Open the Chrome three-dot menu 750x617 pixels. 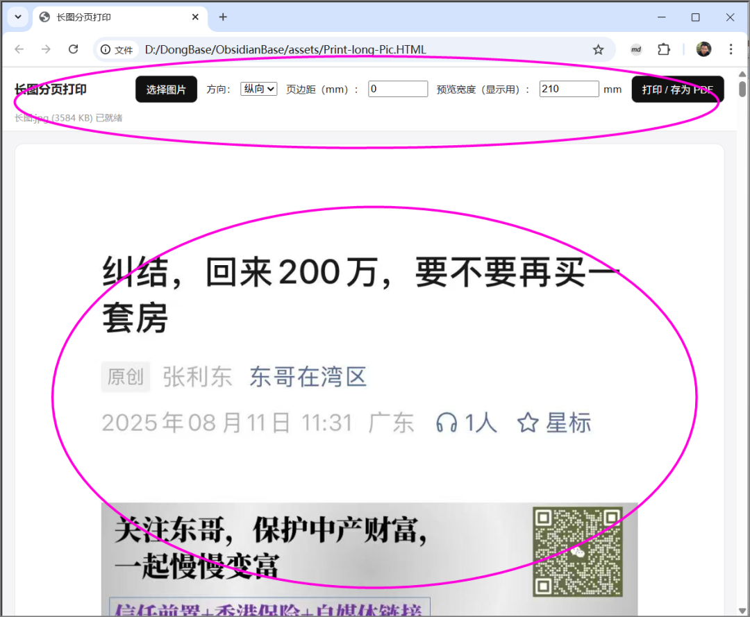pos(731,49)
